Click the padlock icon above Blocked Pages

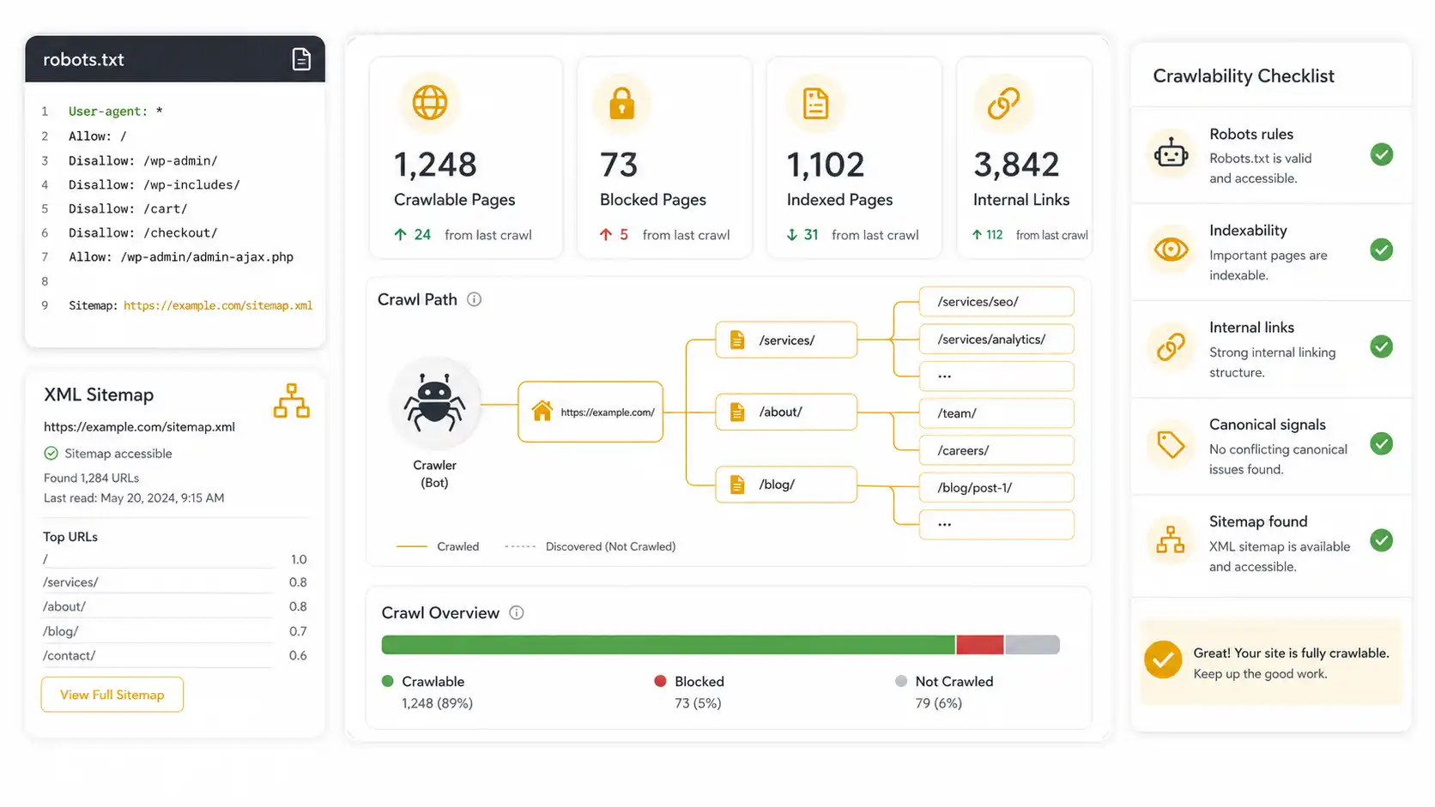click(x=622, y=103)
